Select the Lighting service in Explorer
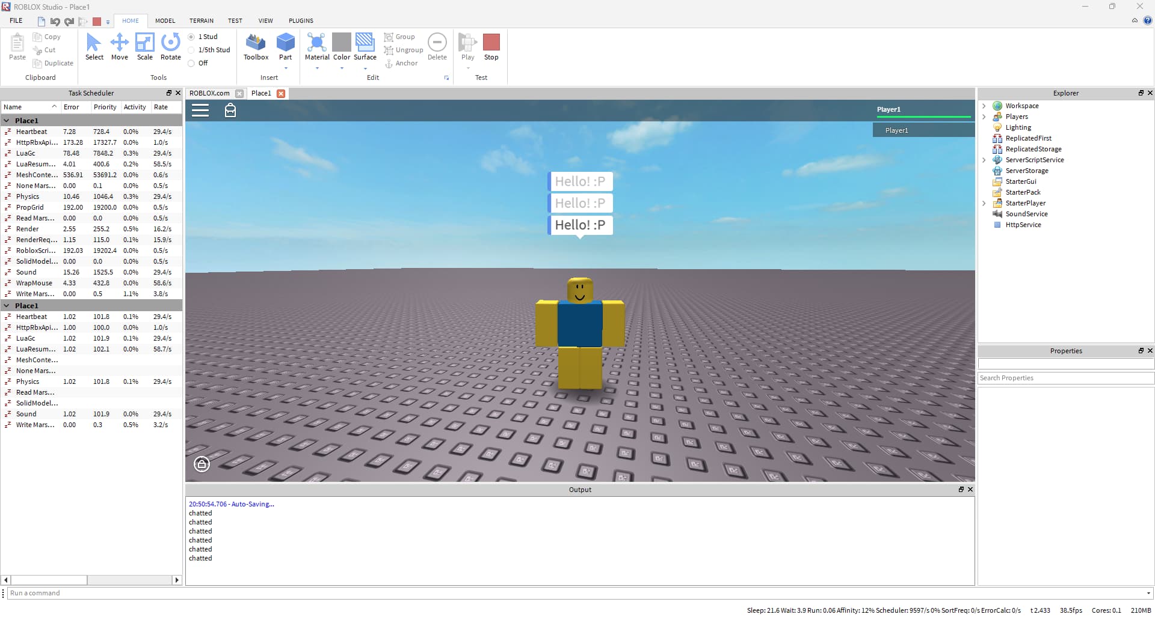The height and width of the screenshot is (620, 1155). (1018, 127)
